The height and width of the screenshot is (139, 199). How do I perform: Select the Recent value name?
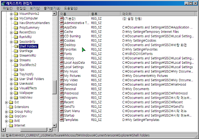click(x=69, y=102)
